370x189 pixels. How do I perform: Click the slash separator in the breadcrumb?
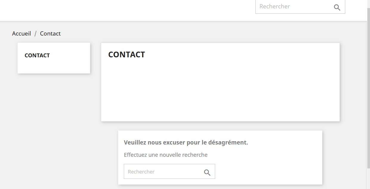(36, 33)
